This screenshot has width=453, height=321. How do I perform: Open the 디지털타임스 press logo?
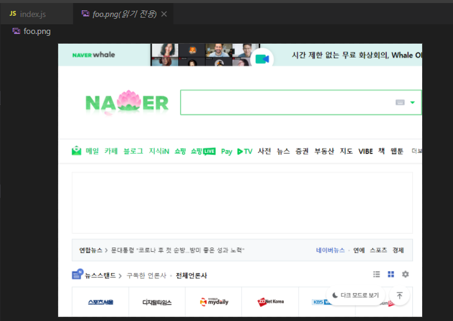pos(157,302)
